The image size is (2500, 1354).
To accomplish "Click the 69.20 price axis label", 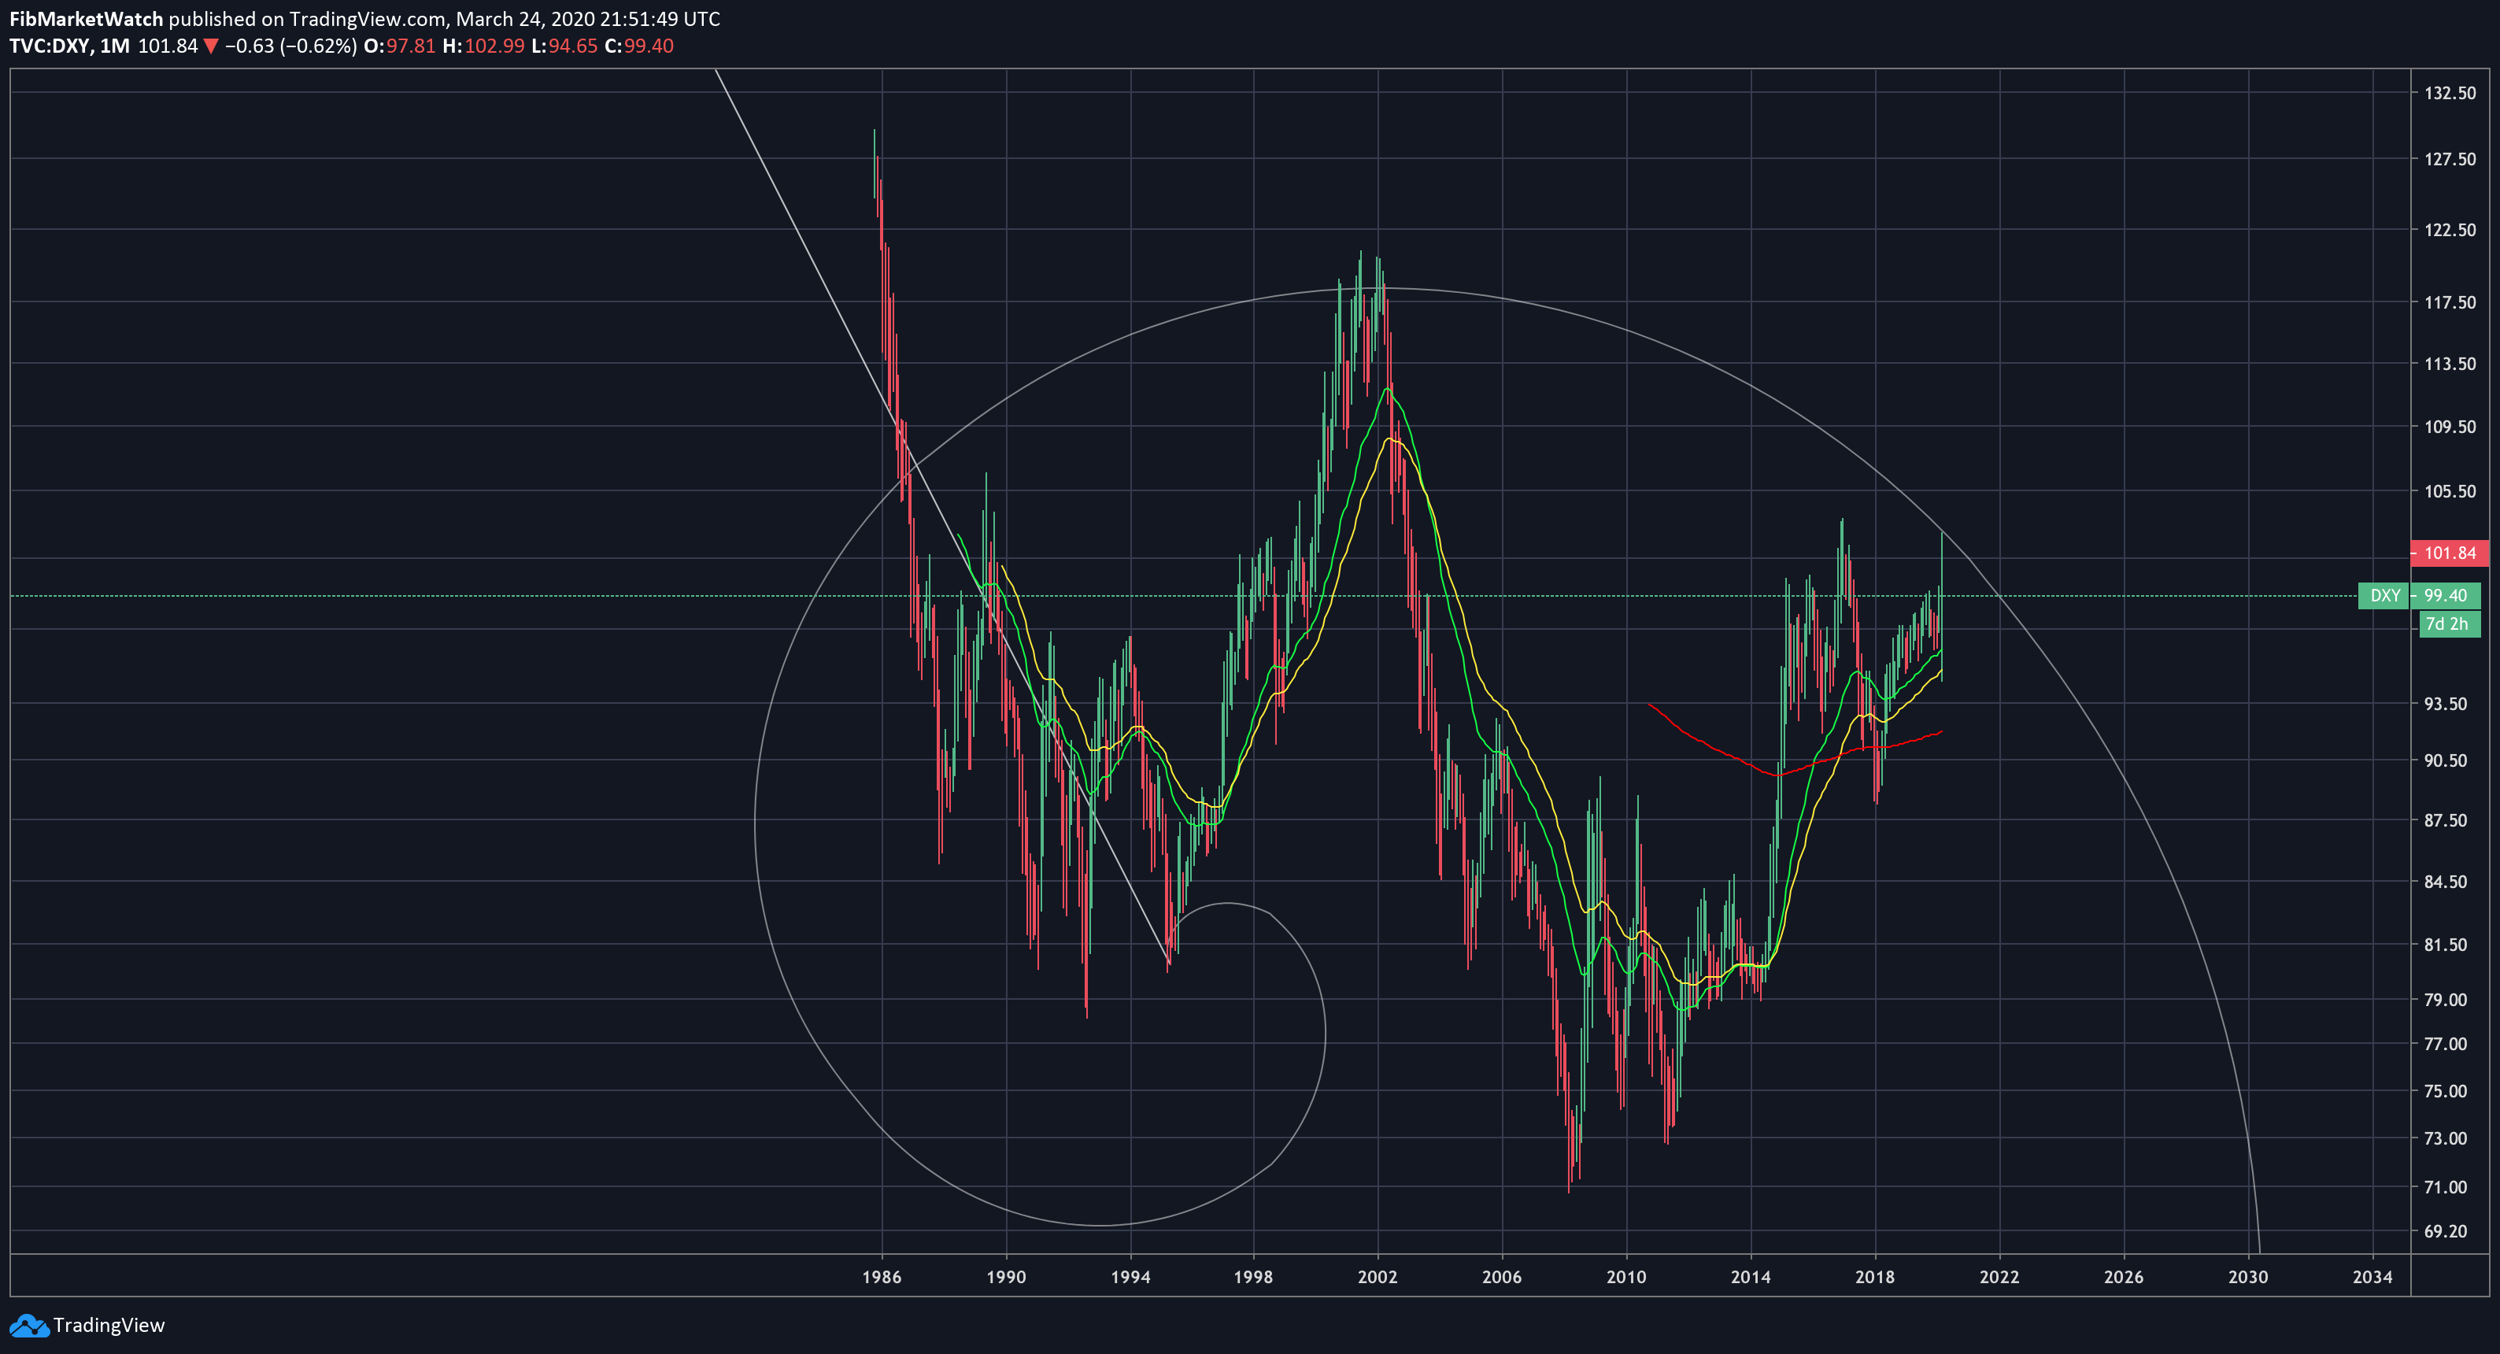I will coord(2446,1232).
